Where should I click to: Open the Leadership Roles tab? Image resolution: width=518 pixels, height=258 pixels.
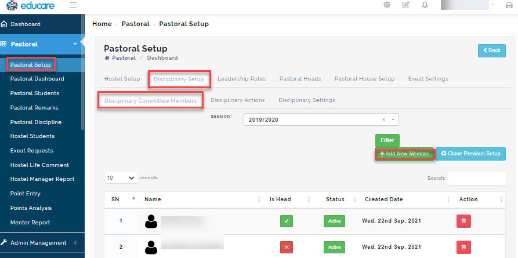[x=241, y=79]
